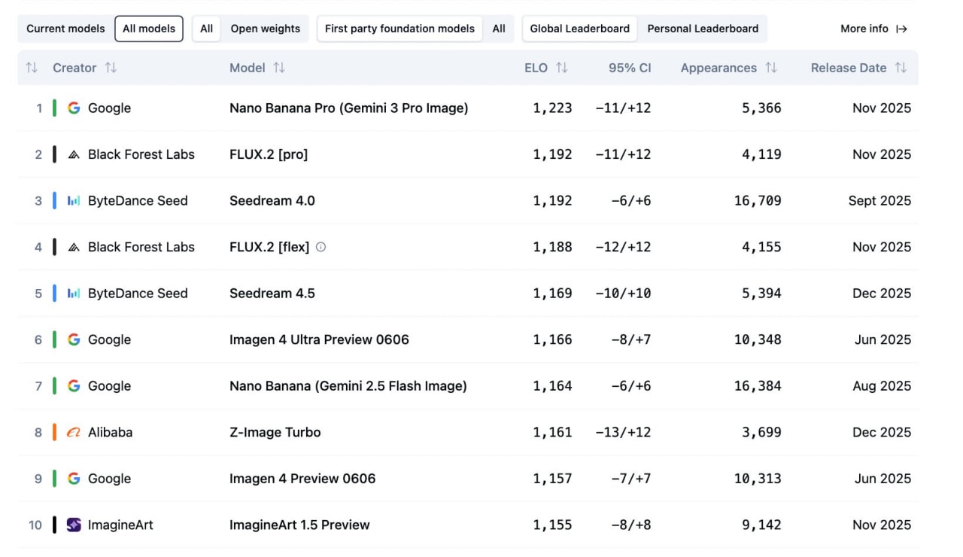Sort by Release Date column arrows
The image size is (963, 557).
tap(901, 68)
